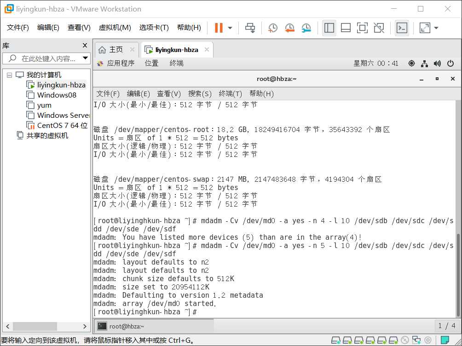This screenshot has width=462, height=346.
Task: Click the guest accessibility icon
Action: [412, 63]
